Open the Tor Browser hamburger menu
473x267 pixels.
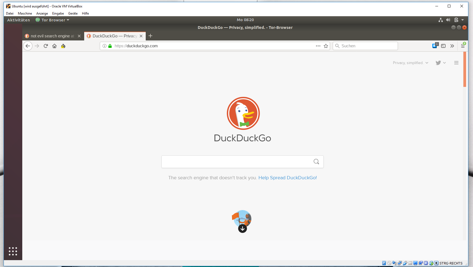pos(463,45)
